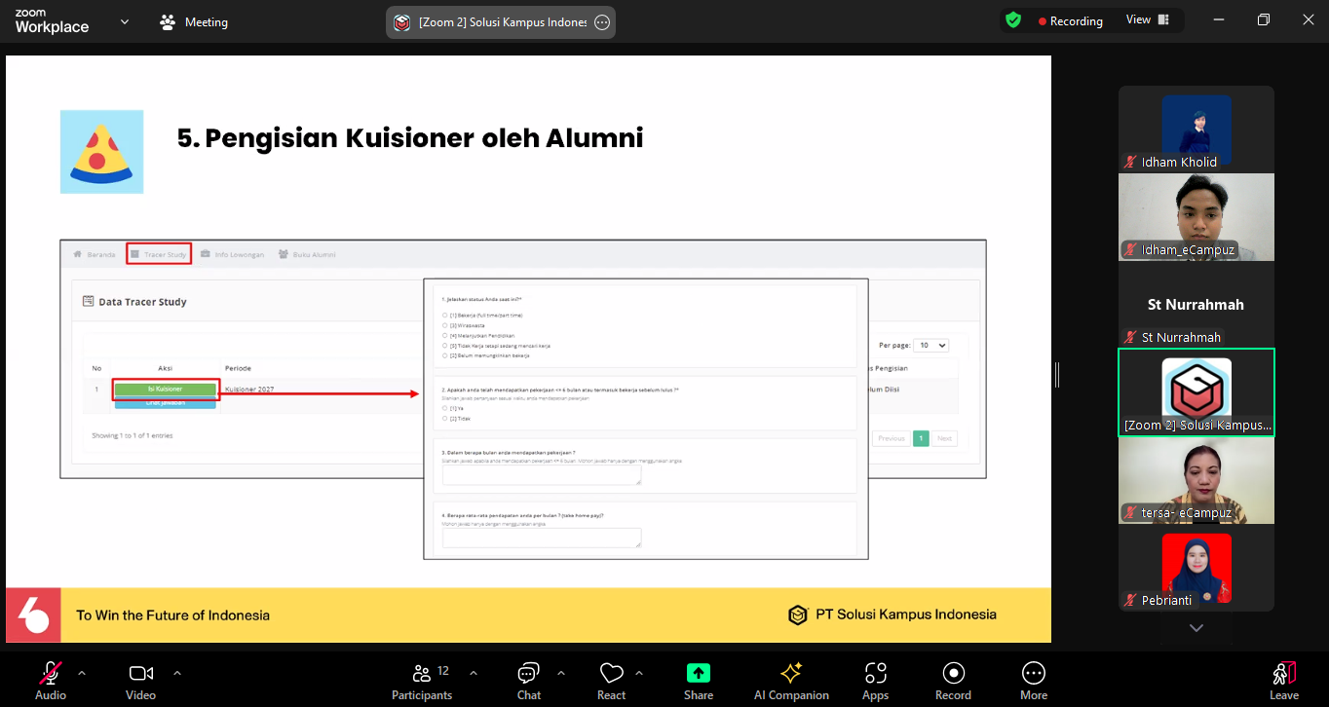The height and width of the screenshot is (707, 1329).
Task: Click the muted mic icon beside tersa- eCampuz
Action: coord(1130,513)
